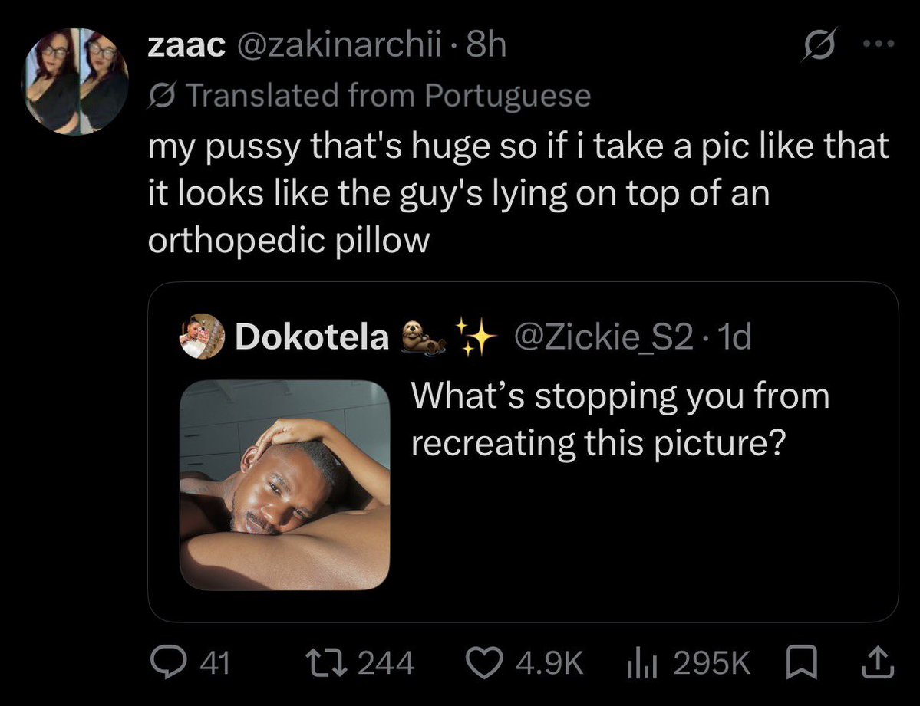This screenshot has width=920, height=706.
Task: Open the @zakinarchii handle link
Action: click(338, 46)
